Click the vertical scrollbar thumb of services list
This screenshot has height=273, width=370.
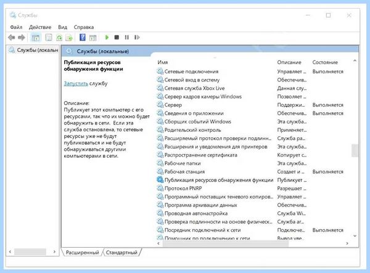click(355, 150)
